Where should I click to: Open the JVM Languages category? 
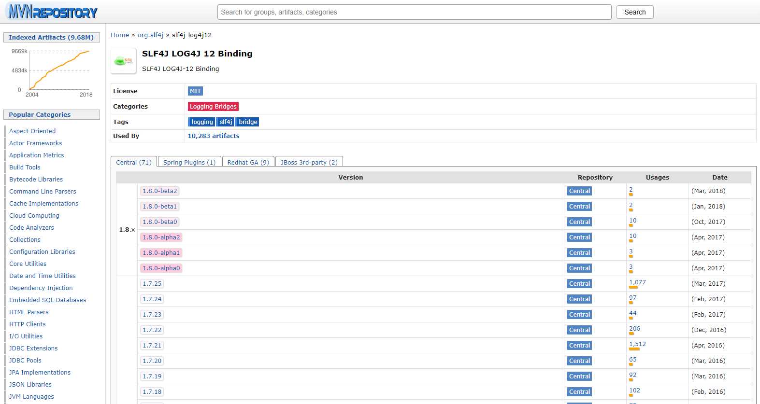(31, 397)
